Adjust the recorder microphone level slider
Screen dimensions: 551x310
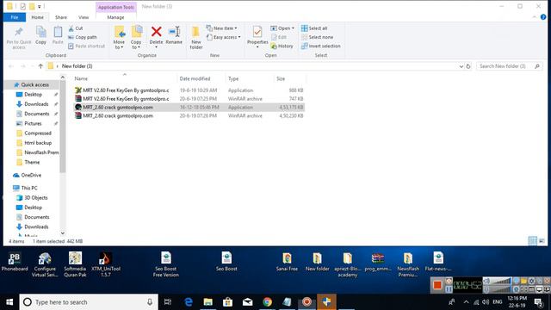pos(501,289)
